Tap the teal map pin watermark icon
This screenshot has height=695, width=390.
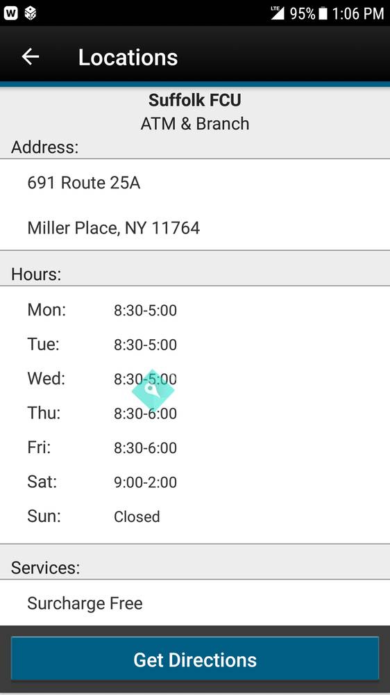pyautogui.click(x=153, y=391)
